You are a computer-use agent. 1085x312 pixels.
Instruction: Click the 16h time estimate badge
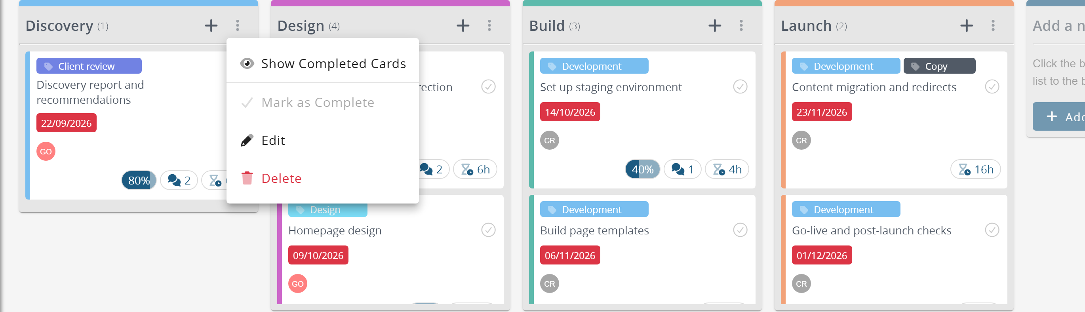[x=975, y=169]
